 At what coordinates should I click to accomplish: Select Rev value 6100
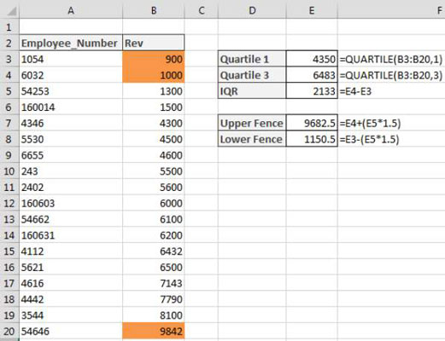point(154,219)
